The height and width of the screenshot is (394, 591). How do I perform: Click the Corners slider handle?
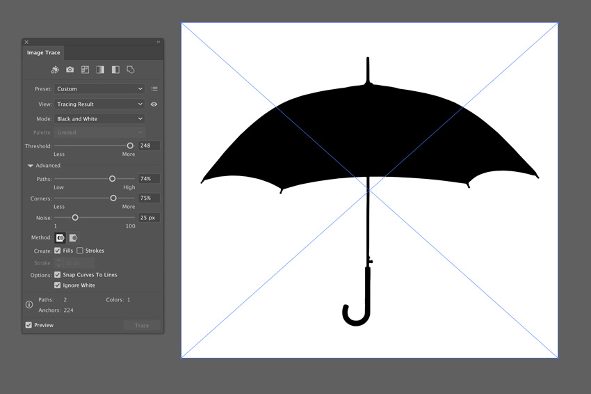[x=113, y=198]
